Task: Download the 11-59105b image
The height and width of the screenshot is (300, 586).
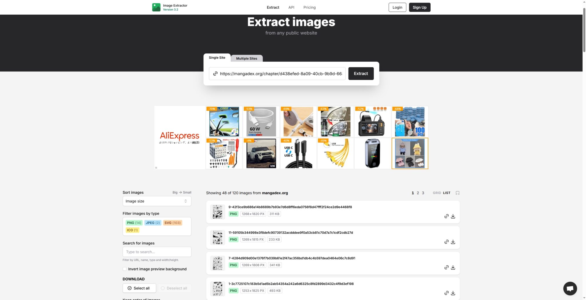Action: tap(453, 242)
